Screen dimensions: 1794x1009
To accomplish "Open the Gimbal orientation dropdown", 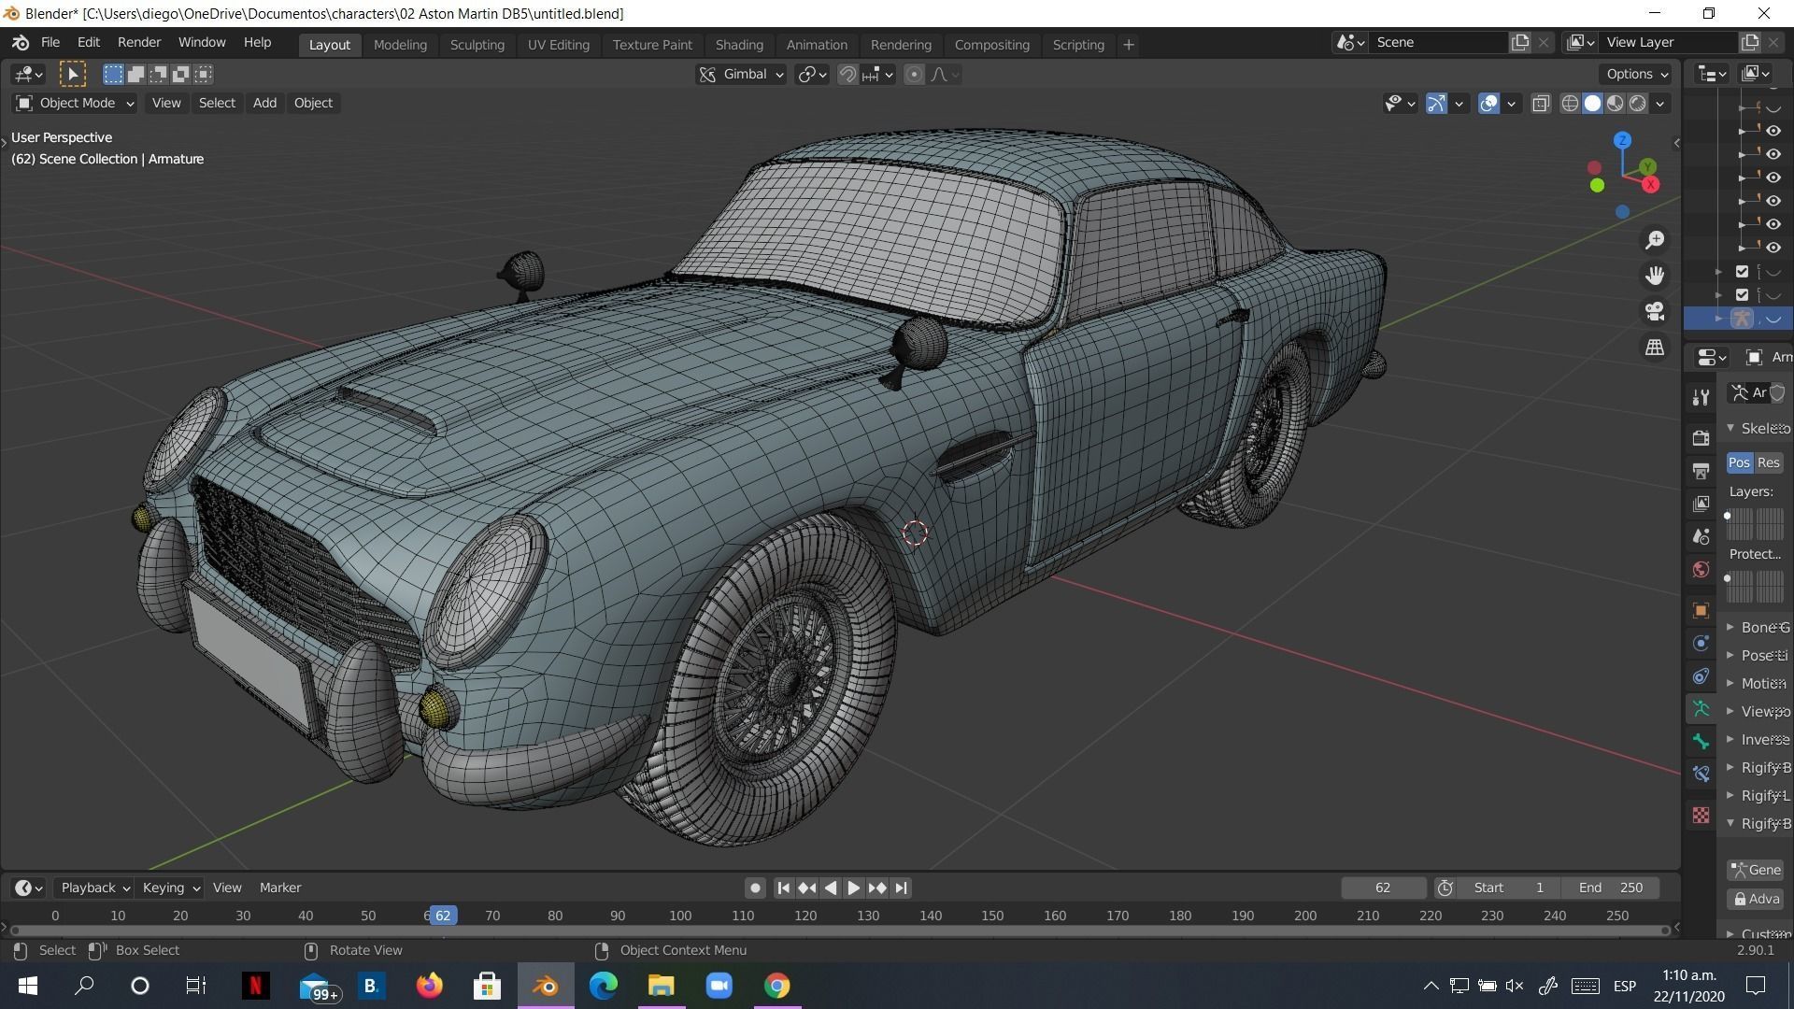I will pos(742,75).
